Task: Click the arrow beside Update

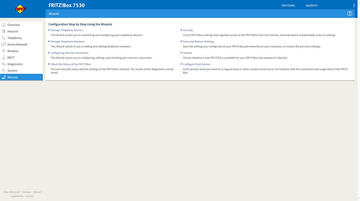Action: coord(181,53)
